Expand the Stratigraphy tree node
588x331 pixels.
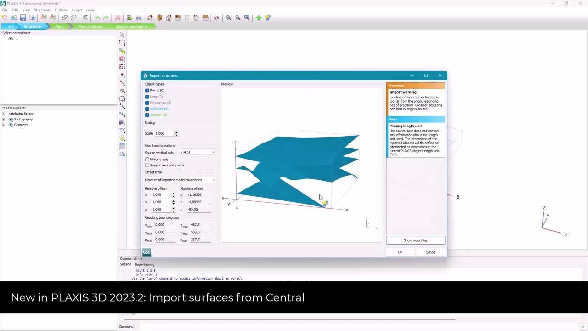(4, 119)
